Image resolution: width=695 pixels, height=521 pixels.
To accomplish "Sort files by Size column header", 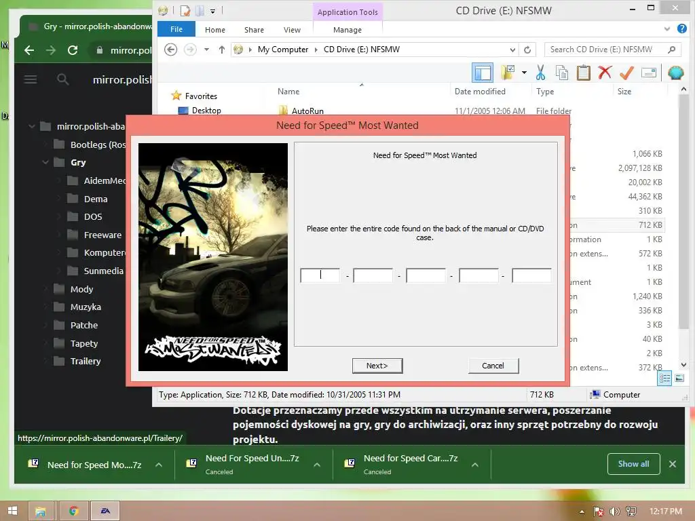I will [624, 92].
